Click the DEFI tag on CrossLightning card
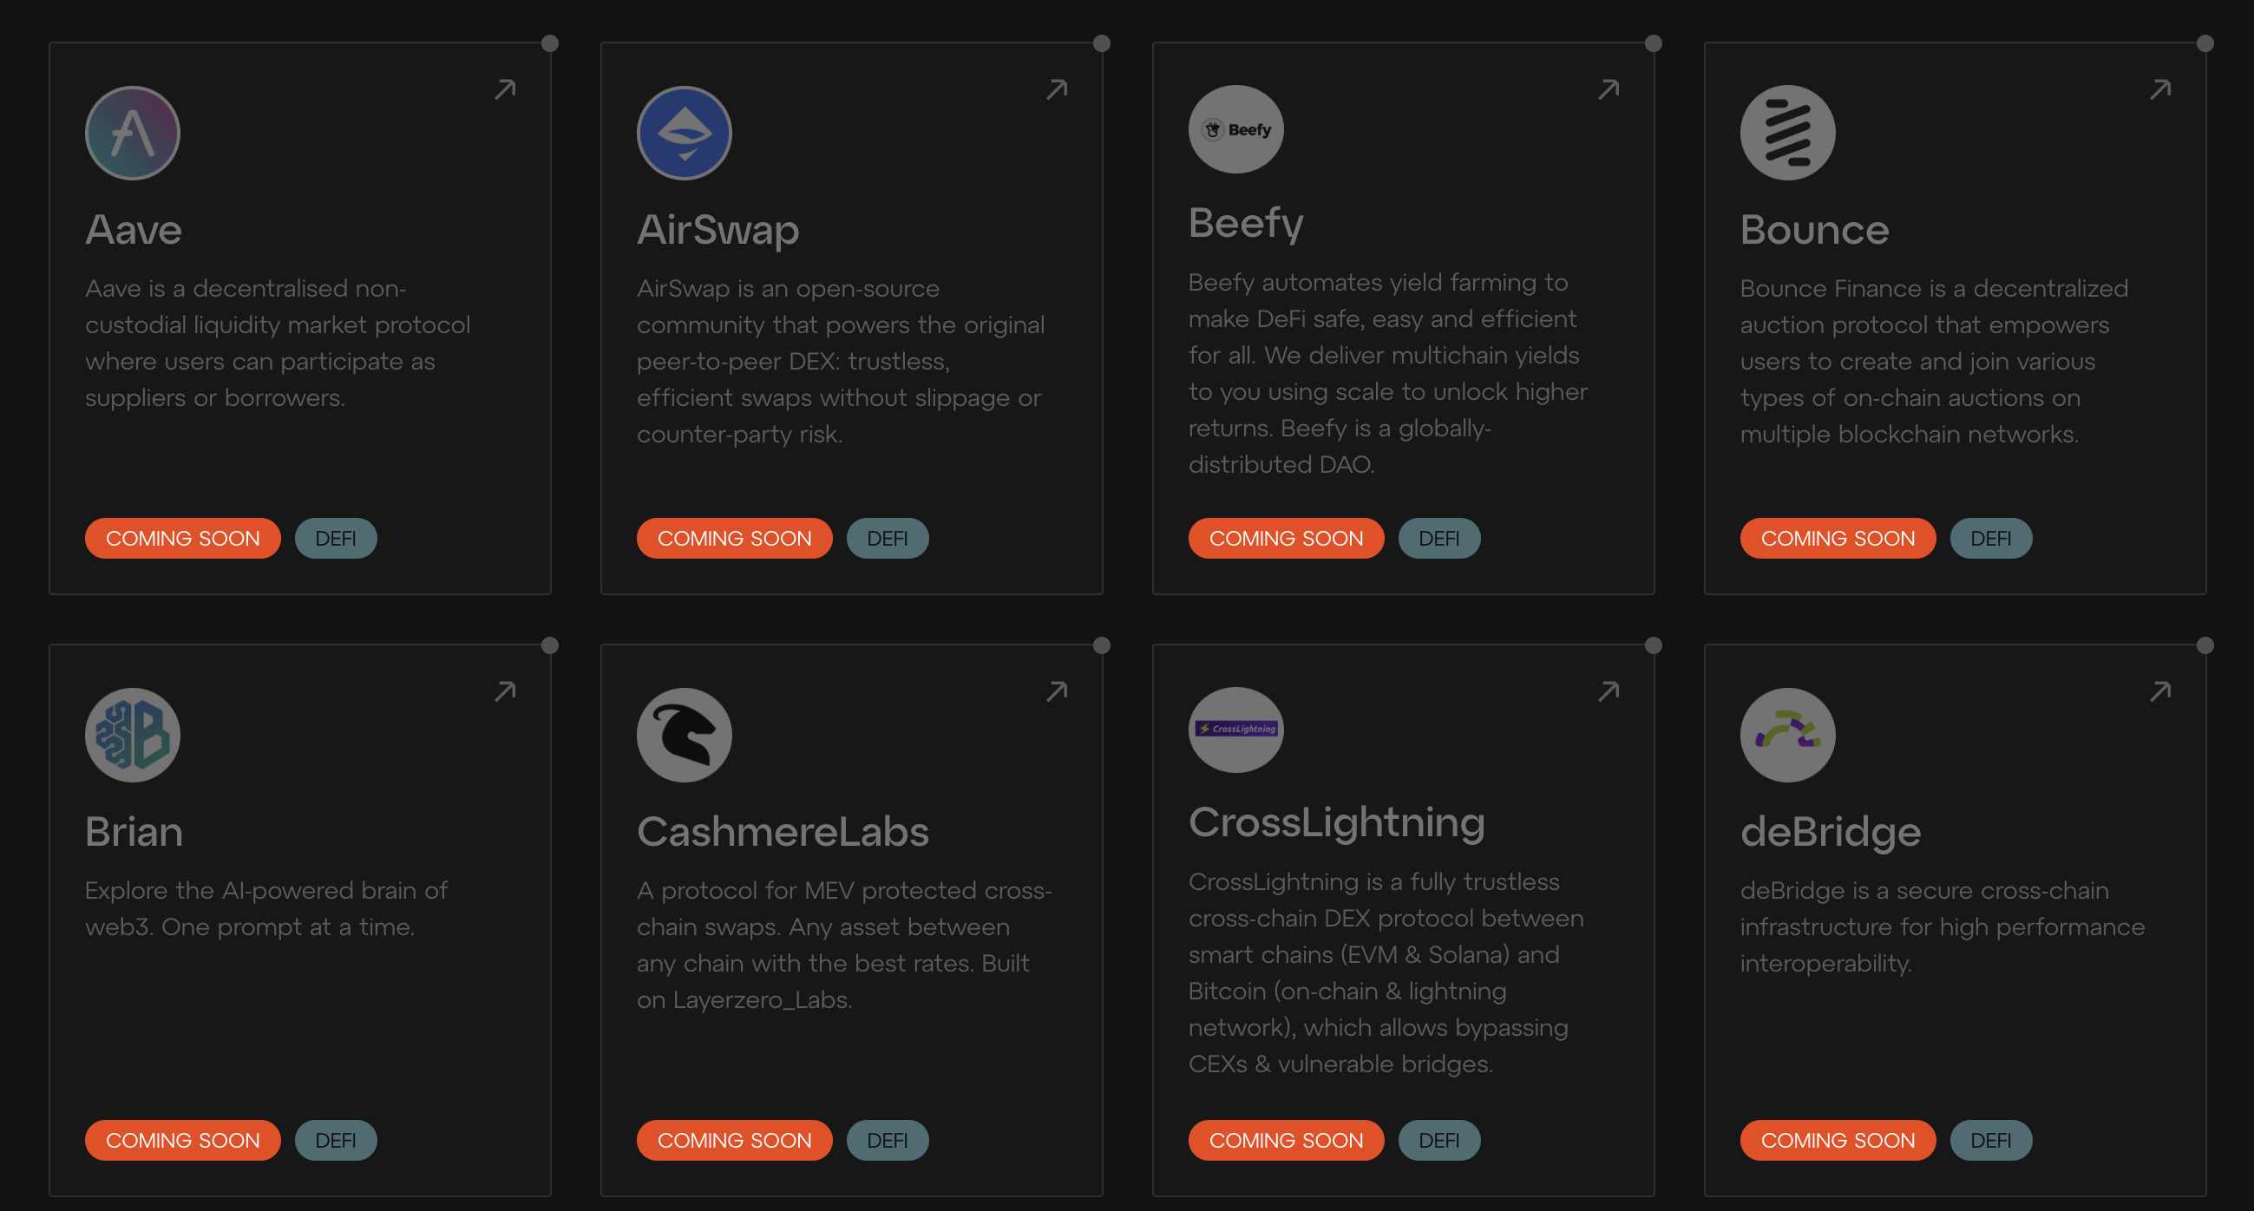 pyautogui.click(x=1438, y=1140)
